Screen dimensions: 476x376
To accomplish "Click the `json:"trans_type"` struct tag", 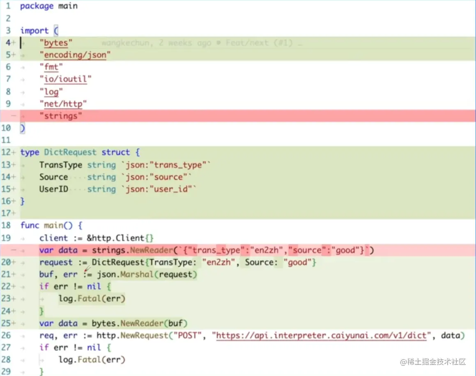I will 166,165.
